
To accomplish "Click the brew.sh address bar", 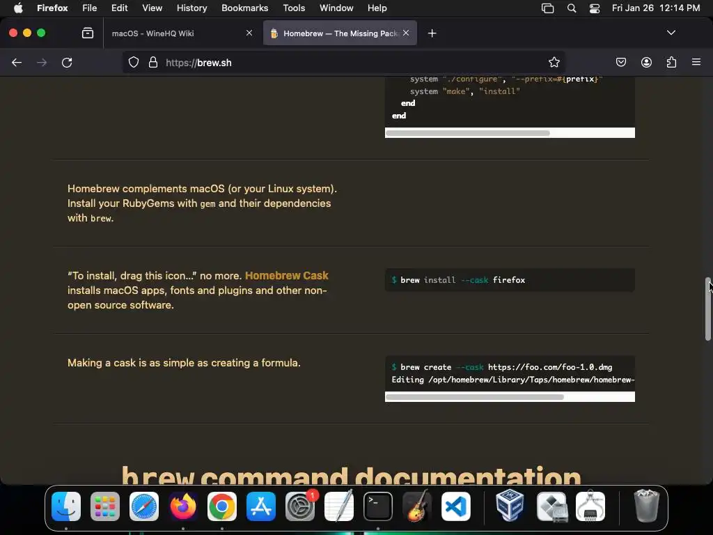I will coord(344,62).
